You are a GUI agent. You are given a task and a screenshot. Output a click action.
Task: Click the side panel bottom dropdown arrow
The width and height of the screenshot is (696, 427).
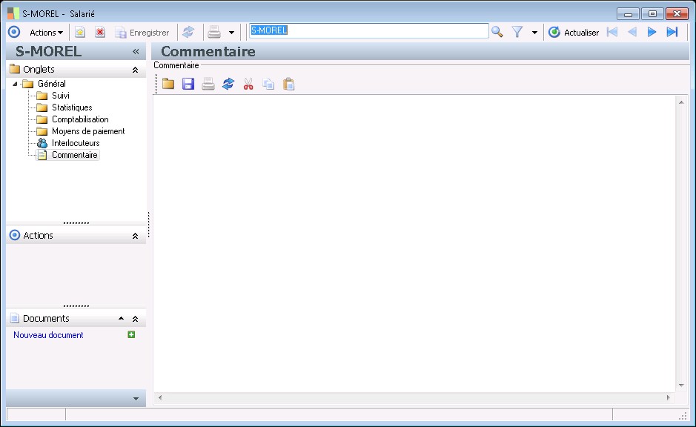click(136, 399)
